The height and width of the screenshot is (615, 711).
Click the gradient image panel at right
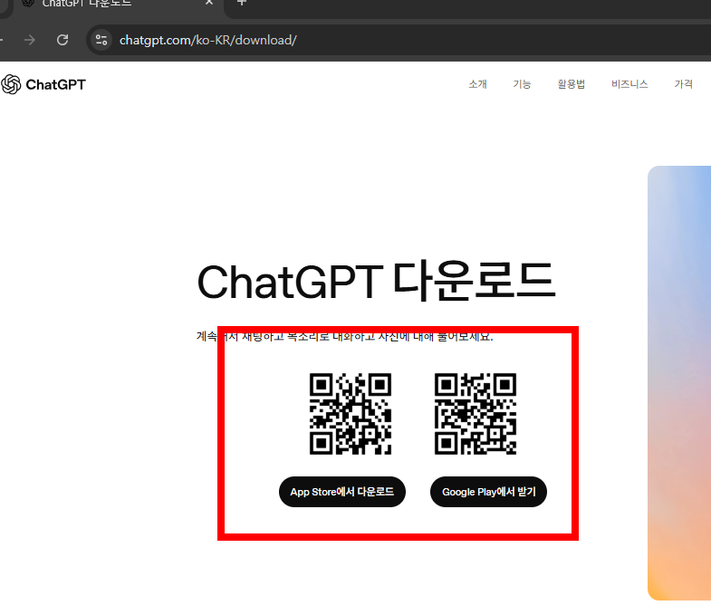(x=679, y=383)
